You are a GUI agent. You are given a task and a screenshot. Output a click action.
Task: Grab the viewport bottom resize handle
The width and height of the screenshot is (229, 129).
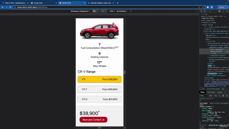point(99,128)
